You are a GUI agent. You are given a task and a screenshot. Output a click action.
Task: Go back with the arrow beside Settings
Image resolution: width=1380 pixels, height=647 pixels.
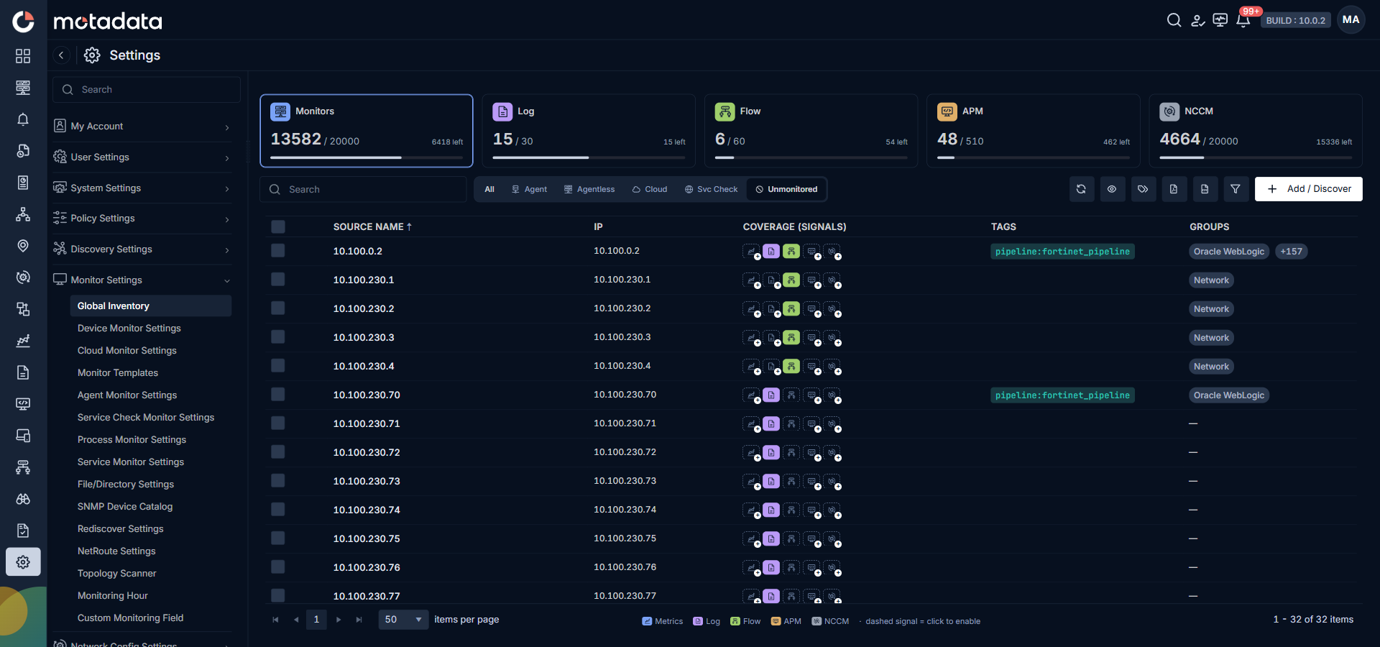click(x=61, y=55)
